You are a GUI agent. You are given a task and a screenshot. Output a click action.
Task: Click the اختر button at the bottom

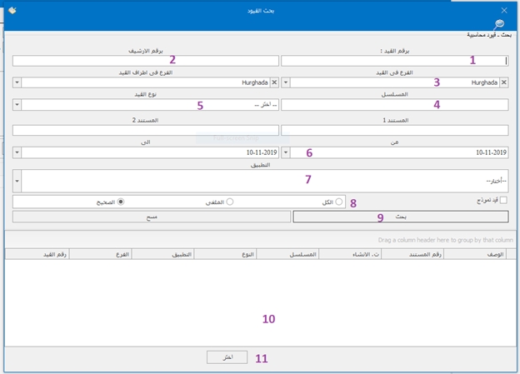point(227,357)
